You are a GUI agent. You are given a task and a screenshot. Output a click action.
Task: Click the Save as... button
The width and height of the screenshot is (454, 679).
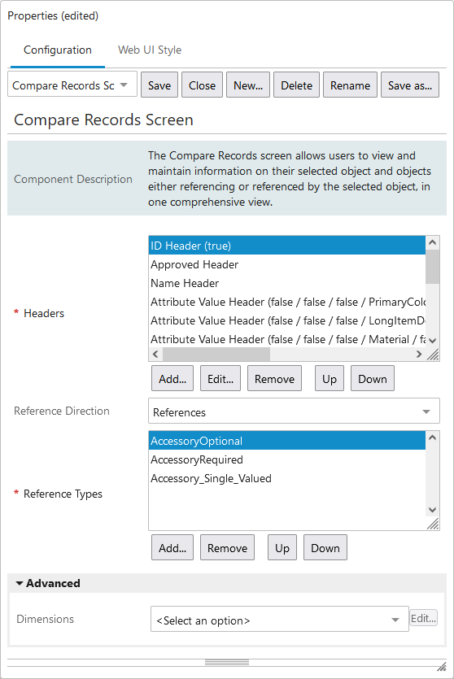(410, 85)
